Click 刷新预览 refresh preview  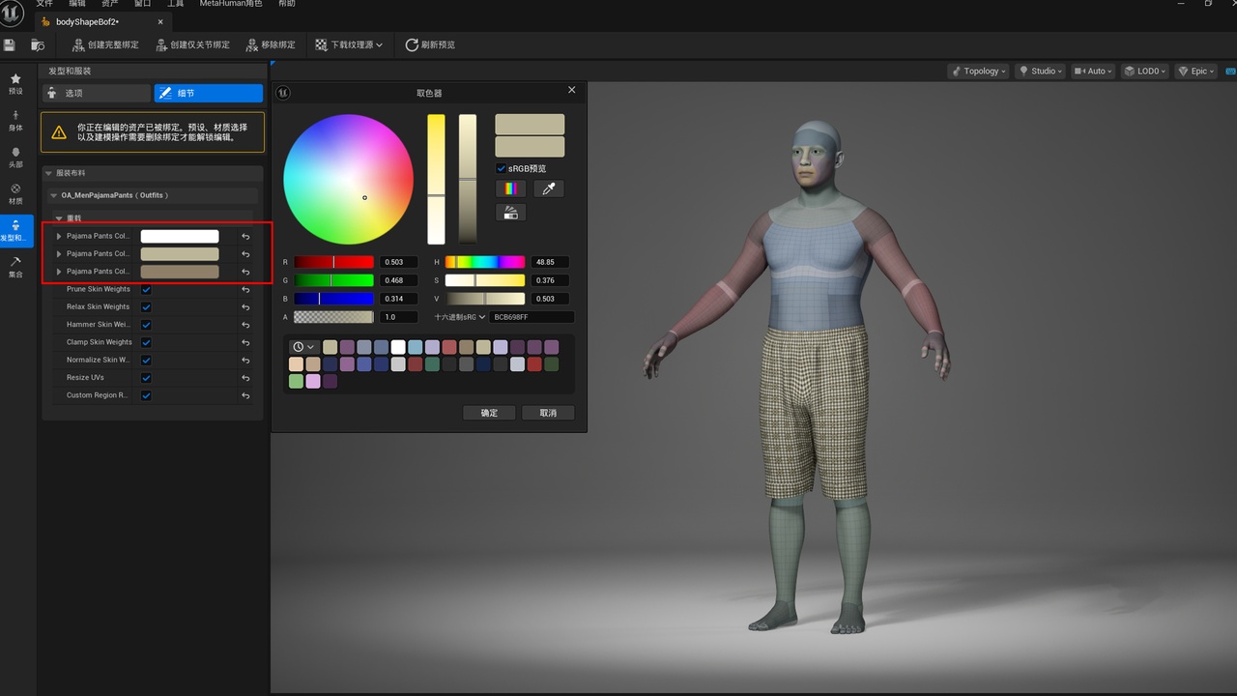coord(430,44)
